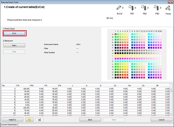Select the FB3 feedback step icon
Screen dimensions: 174x127
click(156, 8)
